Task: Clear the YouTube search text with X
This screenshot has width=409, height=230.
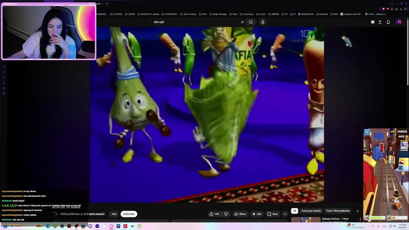Action: click(x=242, y=22)
